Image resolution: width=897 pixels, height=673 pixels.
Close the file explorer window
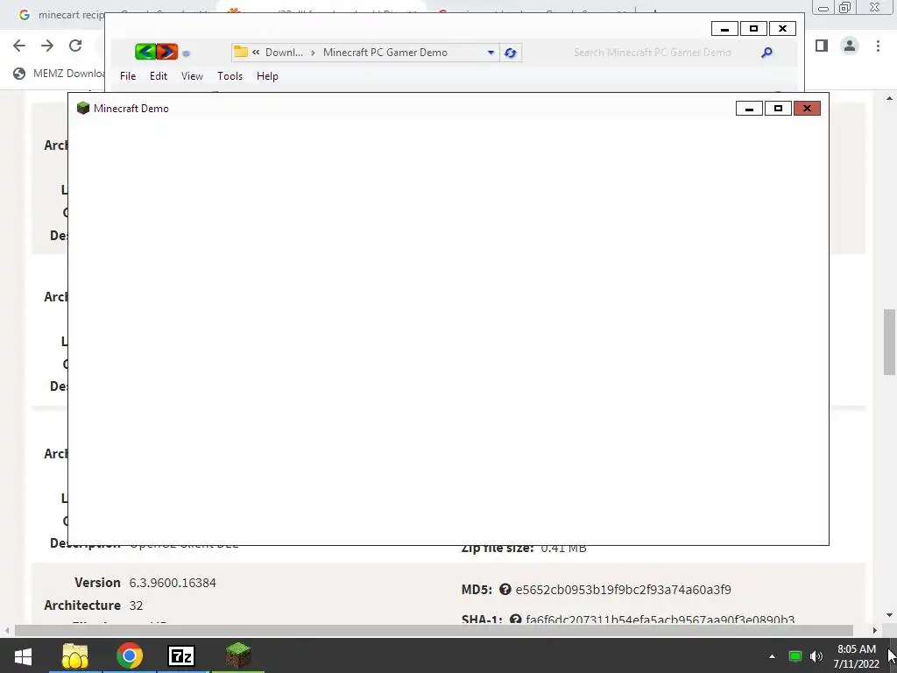(x=782, y=29)
